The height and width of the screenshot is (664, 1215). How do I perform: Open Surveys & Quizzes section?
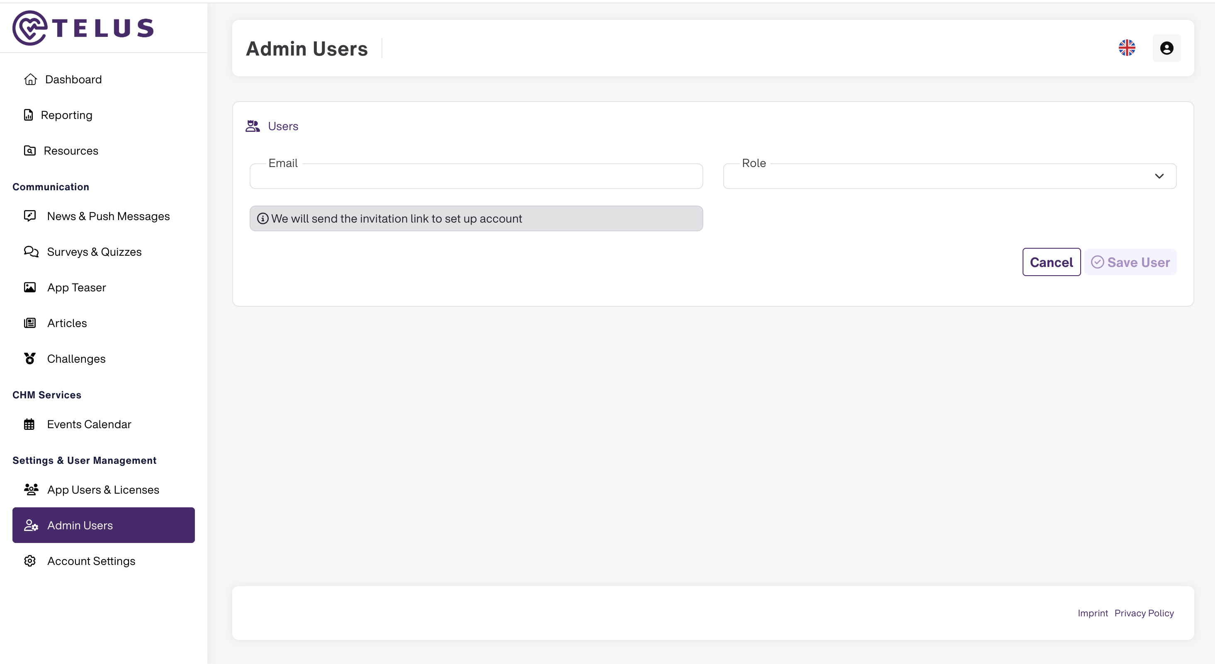pos(94,252)
